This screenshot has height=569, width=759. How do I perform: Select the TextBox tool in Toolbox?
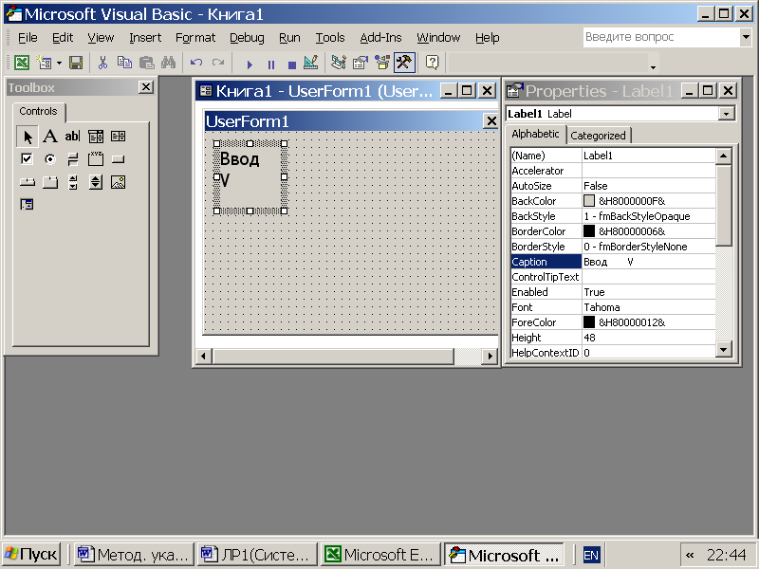(x=73, y=137)
